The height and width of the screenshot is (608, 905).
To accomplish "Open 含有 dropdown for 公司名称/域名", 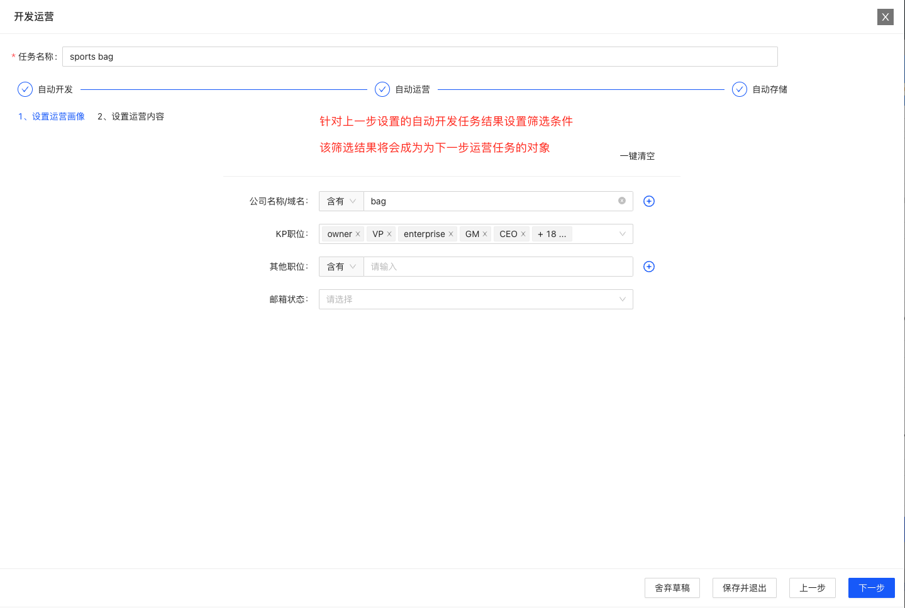I will [x=341, y=201].
